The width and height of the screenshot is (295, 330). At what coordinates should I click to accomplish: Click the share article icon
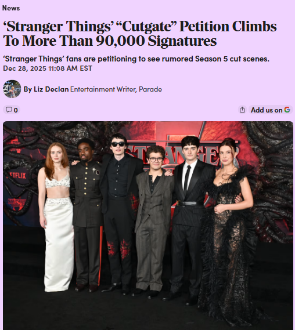[x=242, y=110]
